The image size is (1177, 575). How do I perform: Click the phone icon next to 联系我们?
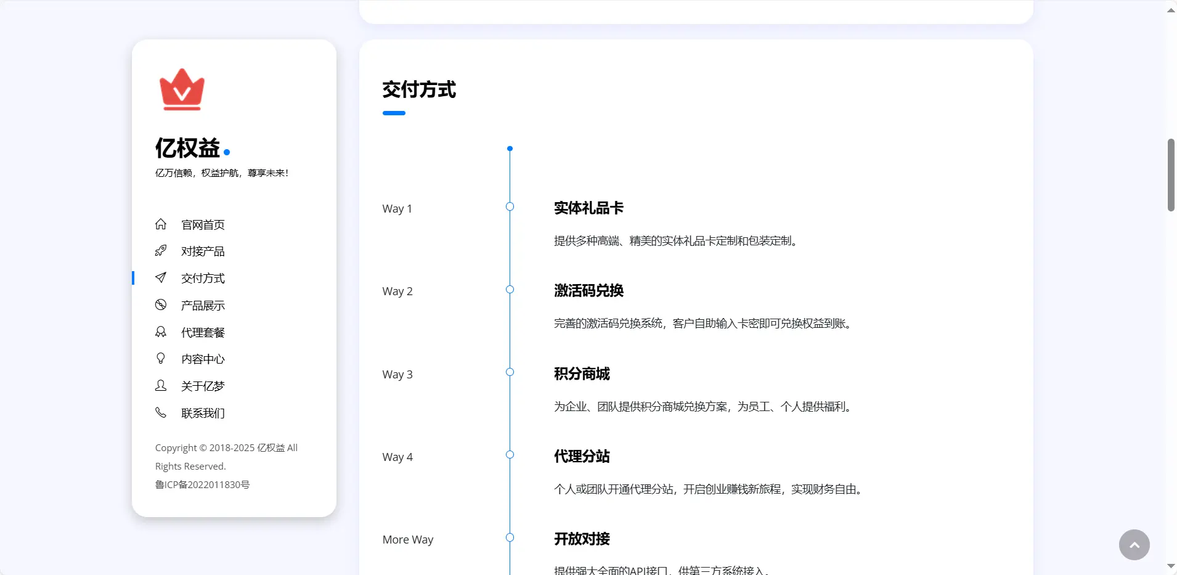161,412
